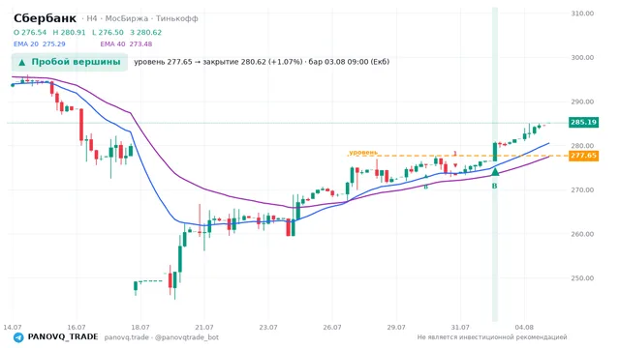Click the 270.00 price axis label
The image size is (620, 348).
(x=582, y=189)
